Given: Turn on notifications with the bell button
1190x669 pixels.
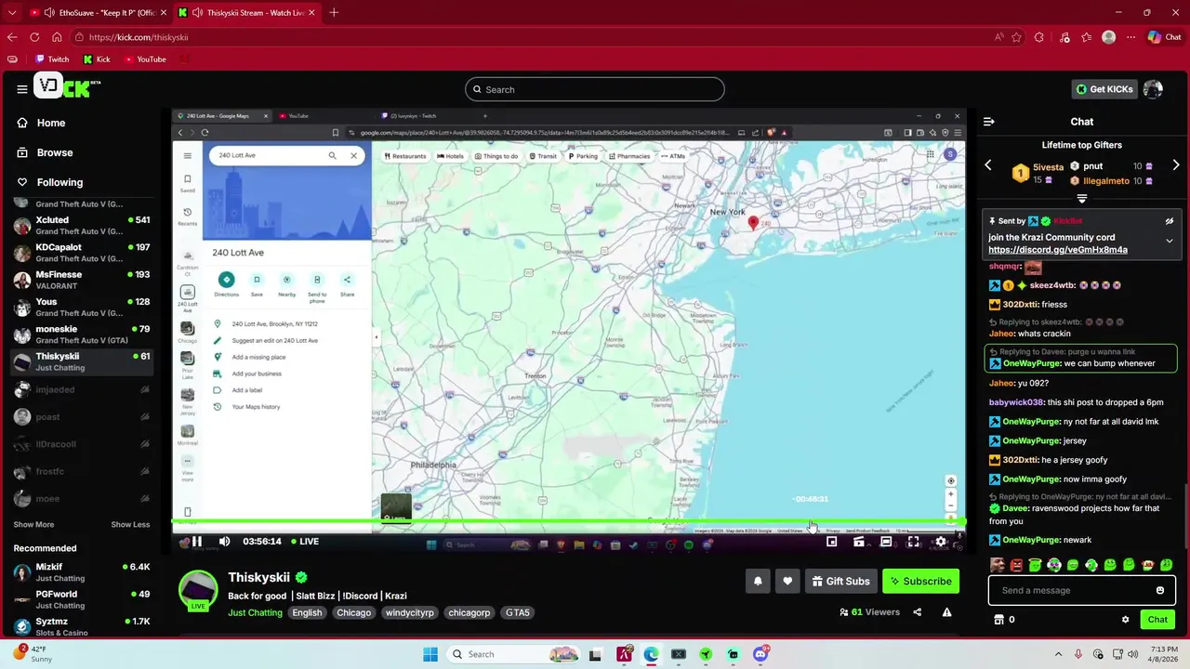Looking at the screenshot, I should pos(758,582).
